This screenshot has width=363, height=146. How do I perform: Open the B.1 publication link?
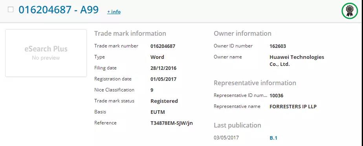[273, 138]
